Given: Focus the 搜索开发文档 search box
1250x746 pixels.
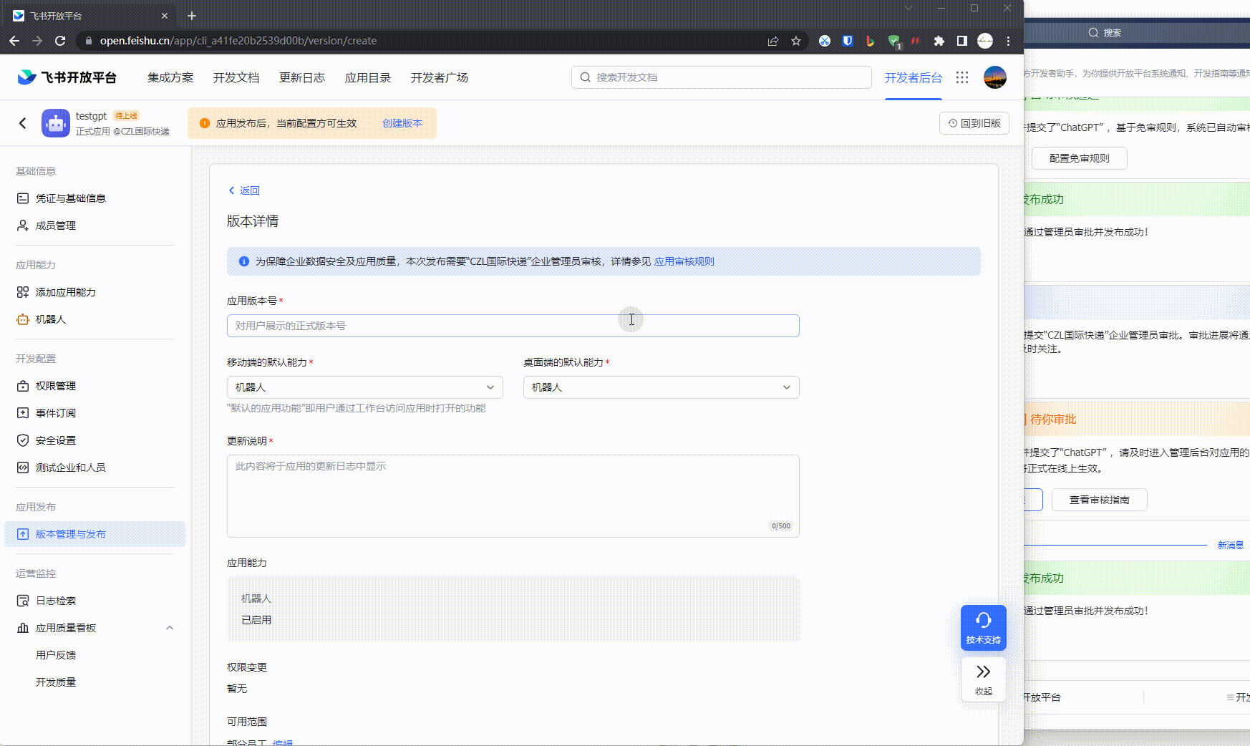Looking at the screenshot, I should coord(722,77).
